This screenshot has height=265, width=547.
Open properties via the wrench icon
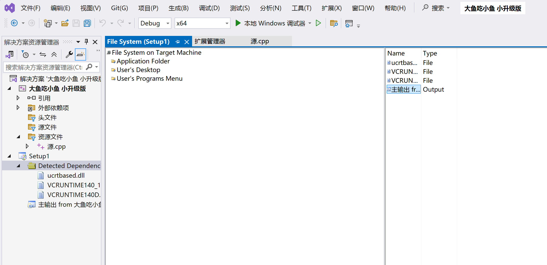pos(69,54)
